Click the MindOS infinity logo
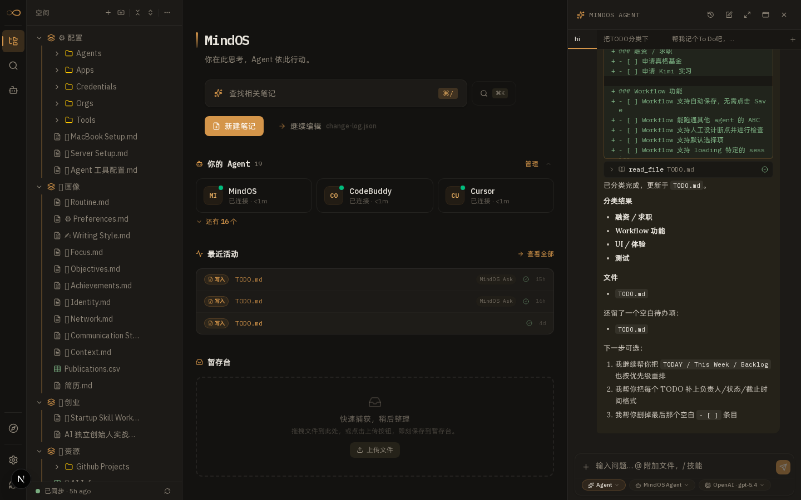Screen dimensions: 801x500 pyautogui.click(x=13, y=13)
